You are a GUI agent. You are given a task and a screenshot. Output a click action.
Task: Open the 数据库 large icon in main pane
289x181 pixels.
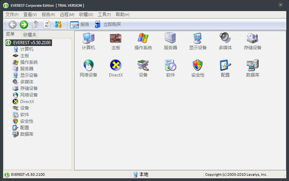(x=252, y=68)
